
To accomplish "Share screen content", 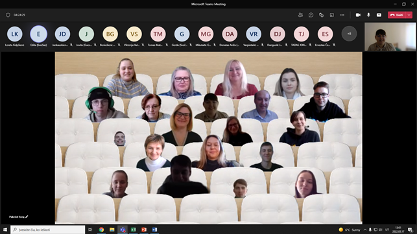I will [379, 15].
